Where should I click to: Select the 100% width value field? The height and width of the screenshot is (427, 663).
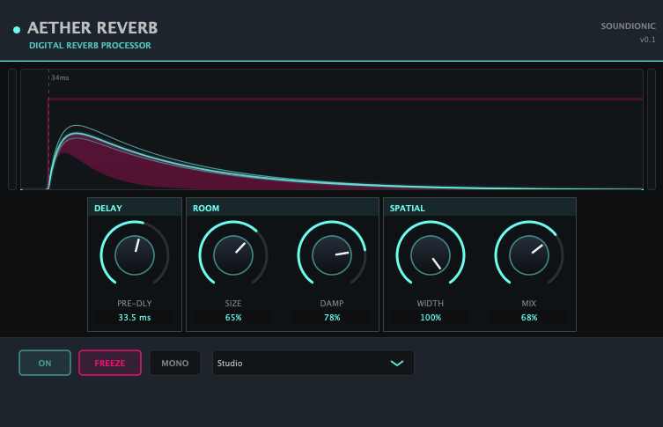click(431, 318)
